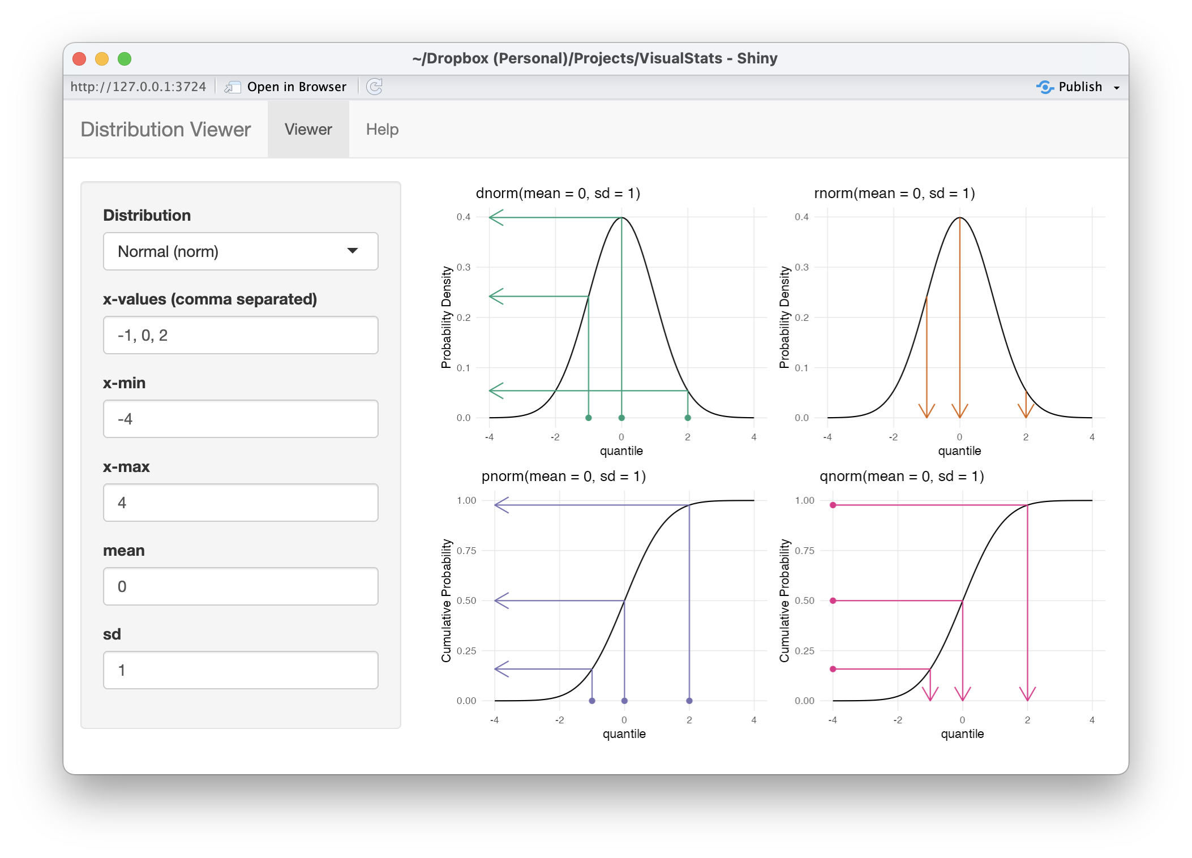Open the Distribution dropdown arrow

[353, 251]
